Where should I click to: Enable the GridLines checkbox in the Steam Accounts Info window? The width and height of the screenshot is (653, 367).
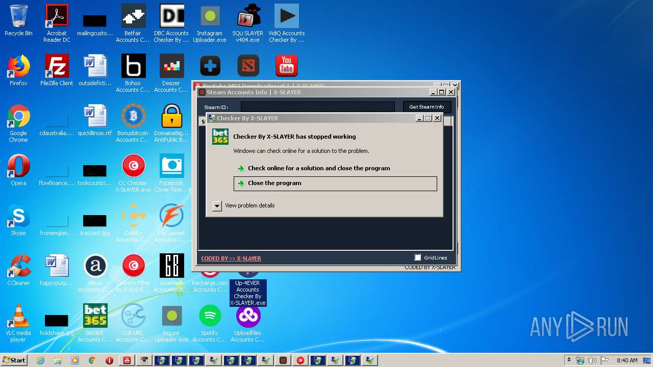pyautogui.click(x=418, y=257)
